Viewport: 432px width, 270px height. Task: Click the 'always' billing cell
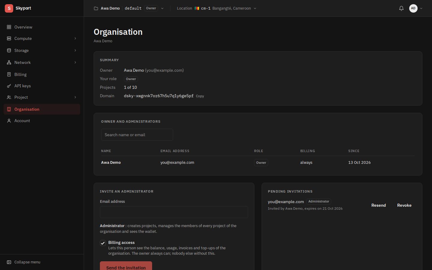point(306,162)
